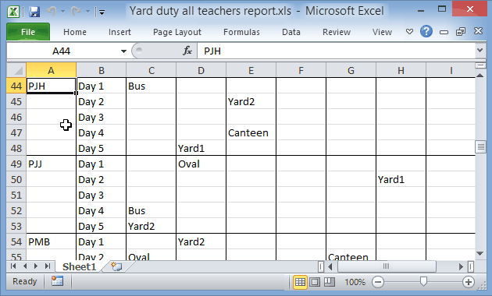Open the Page Layout ribbon tab
The height and width of the screenshot is (296, 492).
pos(177,32)
